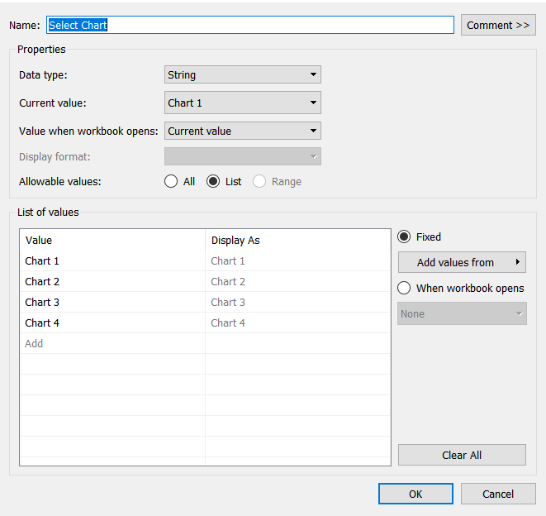The image size is (546, 516).
Task: Select the List allowable values option
Action: point(214,181)
